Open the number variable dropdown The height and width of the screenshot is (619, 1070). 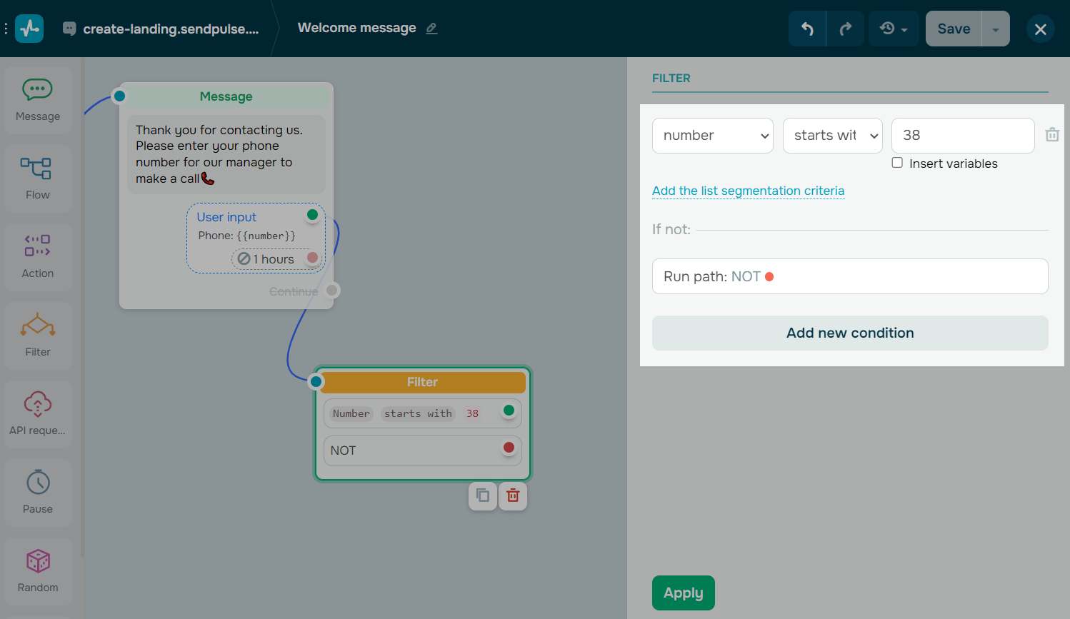coord(712,135)
